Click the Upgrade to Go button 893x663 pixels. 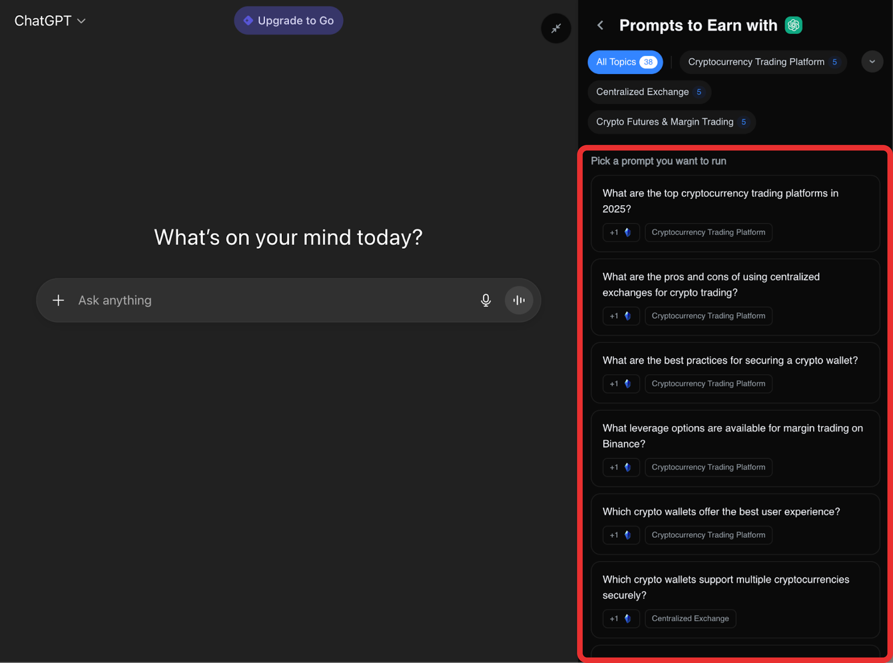(288, 21)
